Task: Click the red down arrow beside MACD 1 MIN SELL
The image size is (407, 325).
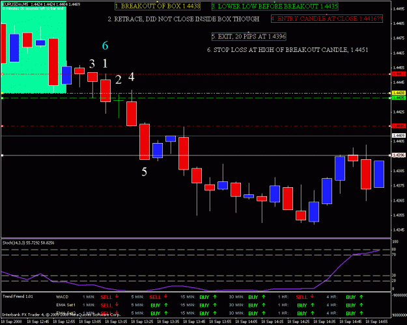Action: coord(117,296)
